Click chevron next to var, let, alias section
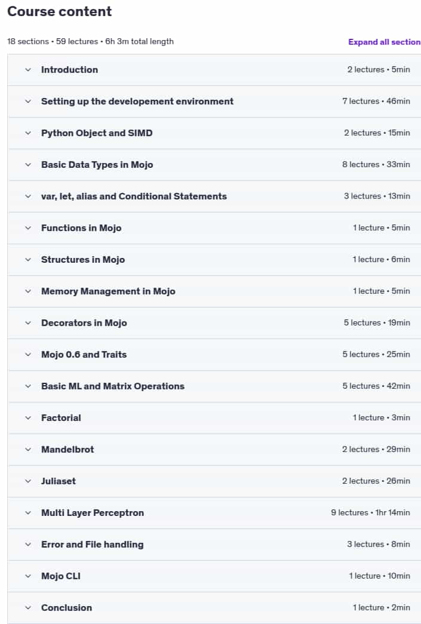Image resolution: width=421 pixels, height=624 pixels. coord(28,196)
